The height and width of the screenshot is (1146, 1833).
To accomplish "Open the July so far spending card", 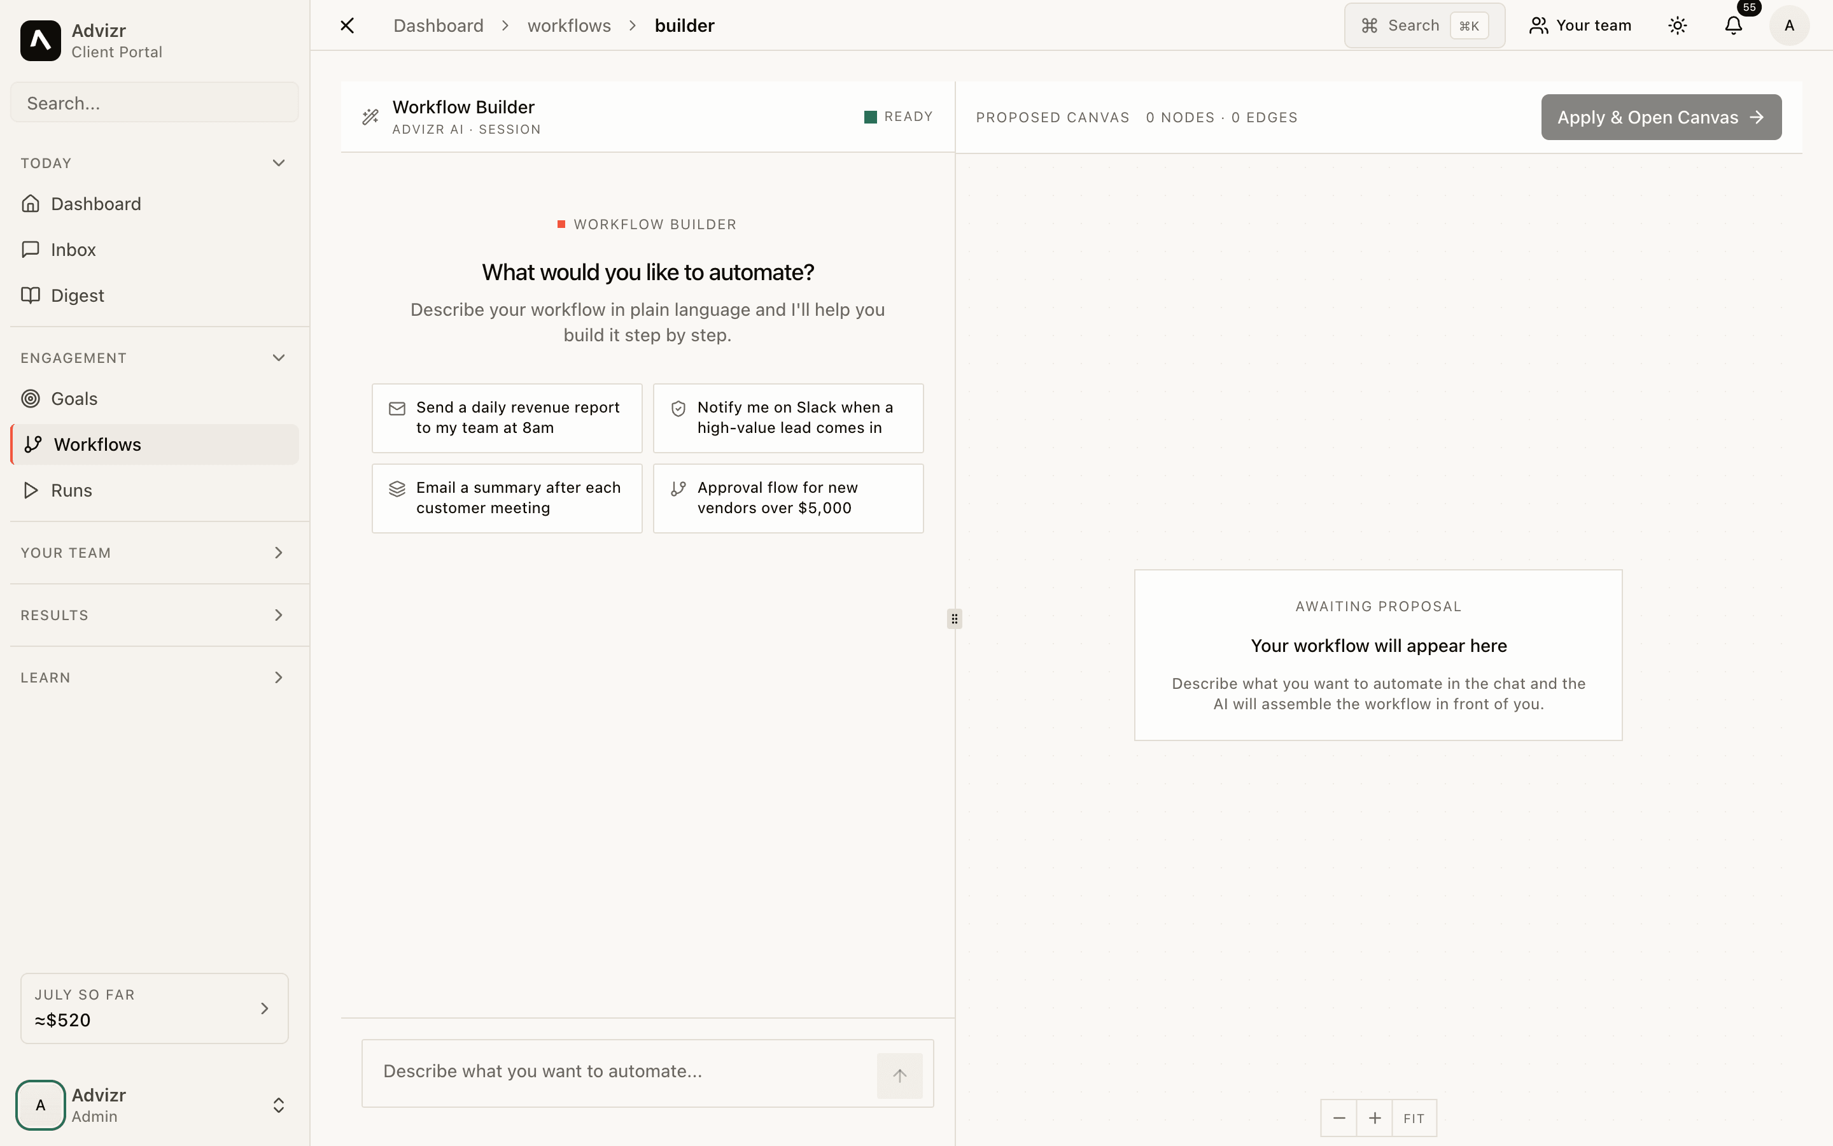I will click(155, 1008).
